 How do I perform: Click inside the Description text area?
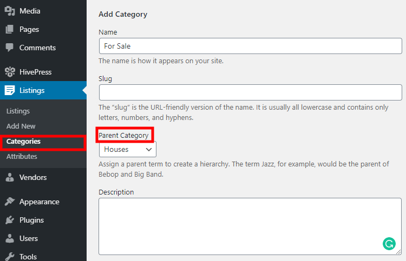pyautogui.click(x=250, y=226)
